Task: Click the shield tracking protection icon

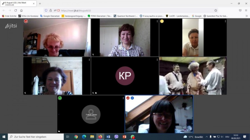Action: [46, 11]
